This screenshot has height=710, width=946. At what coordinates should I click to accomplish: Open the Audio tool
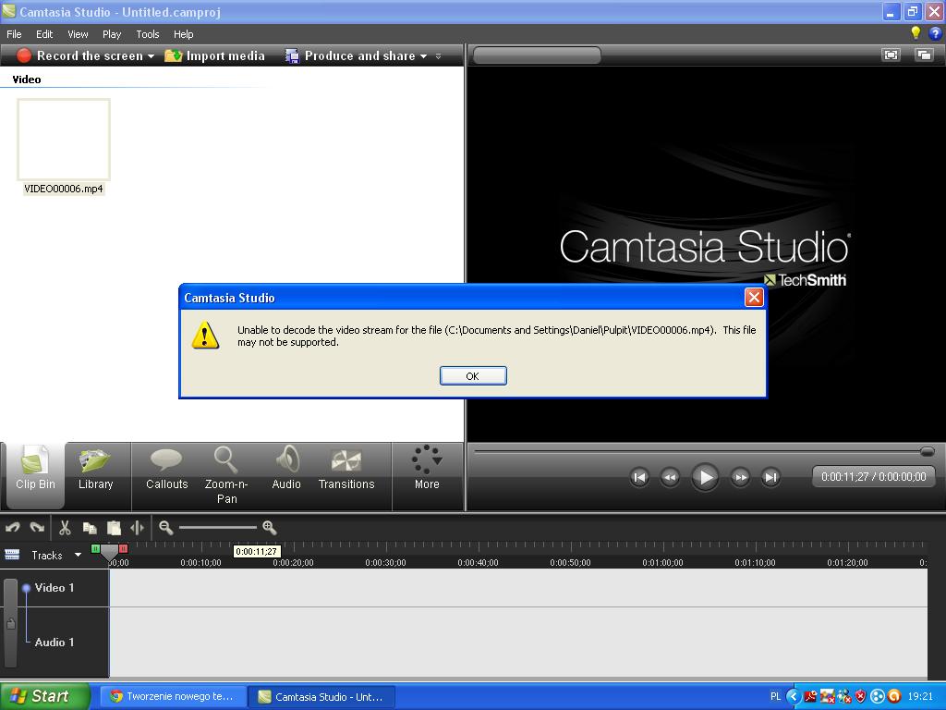pos(286,469)
